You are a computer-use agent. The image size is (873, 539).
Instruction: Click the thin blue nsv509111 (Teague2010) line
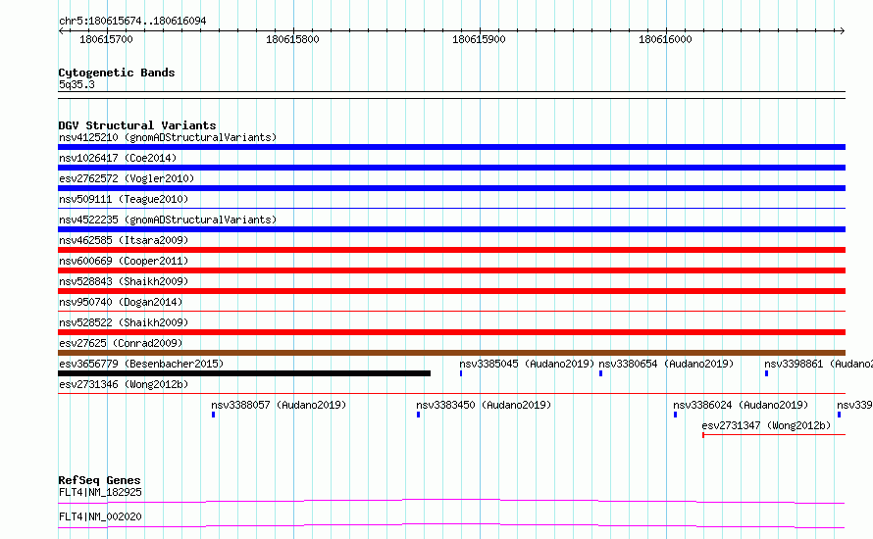(x=451, y=209)
